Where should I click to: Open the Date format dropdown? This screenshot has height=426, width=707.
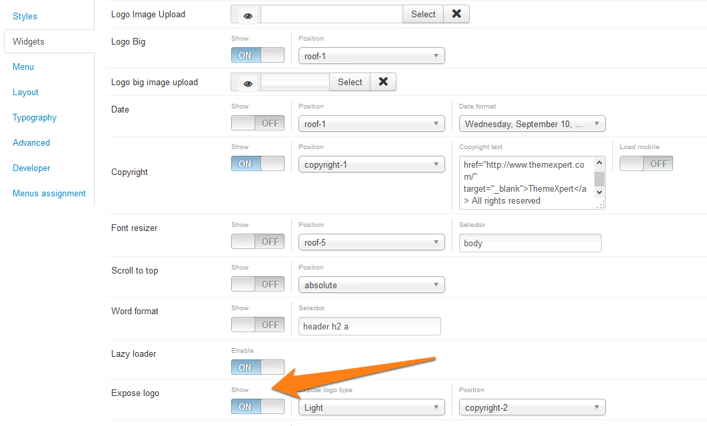532,124
